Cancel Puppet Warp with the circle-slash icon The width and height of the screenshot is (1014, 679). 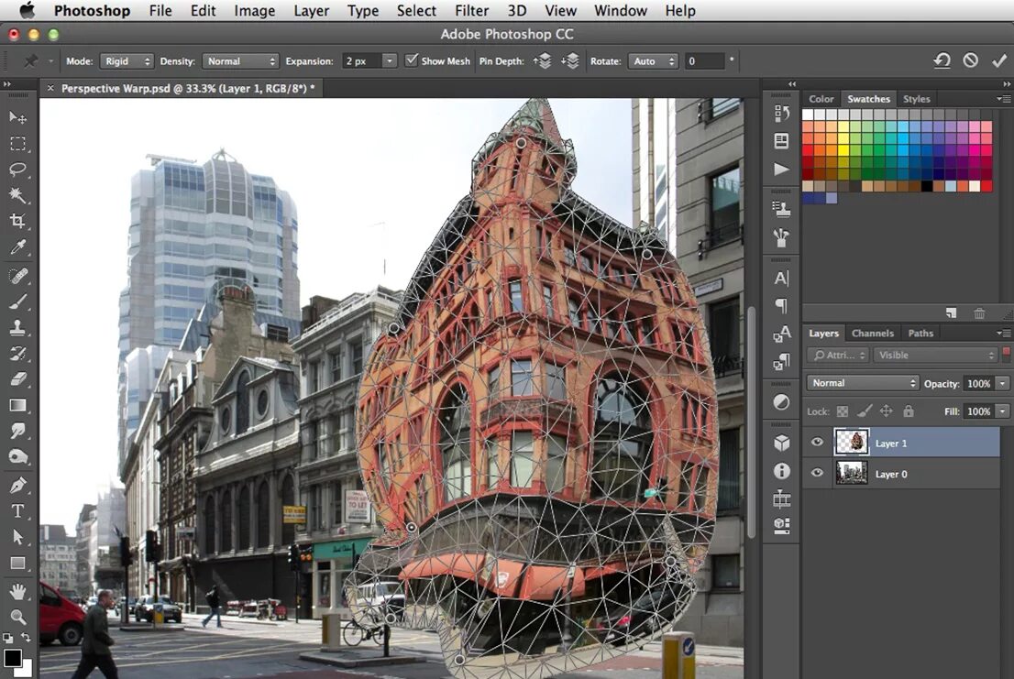pos(970,60)
